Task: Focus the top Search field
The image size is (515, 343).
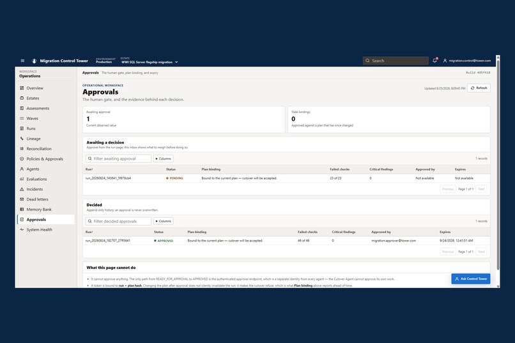Action: click(x=396, y=61)
